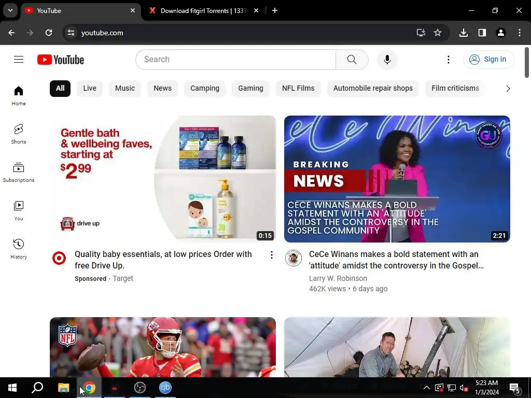Select the Gaming filter chip

[250, 88]
